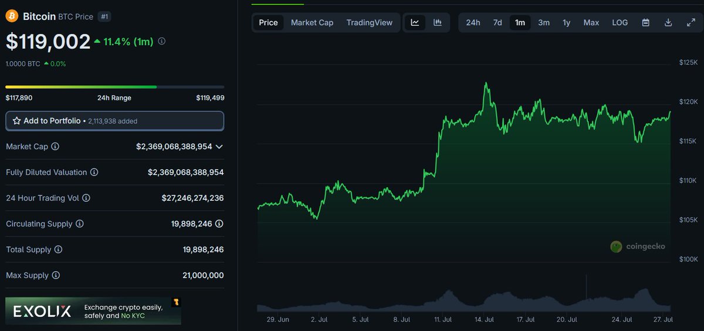Click the 24h Range price bar
This screenshot has width=704, height=331.
coord(115,87)
